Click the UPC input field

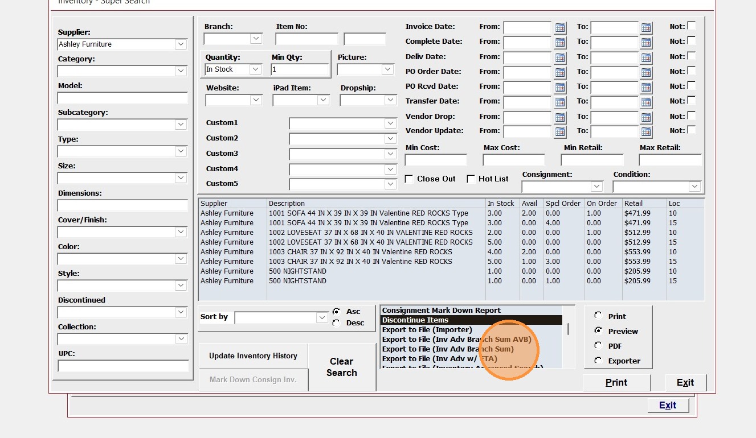tap(123, 366)
